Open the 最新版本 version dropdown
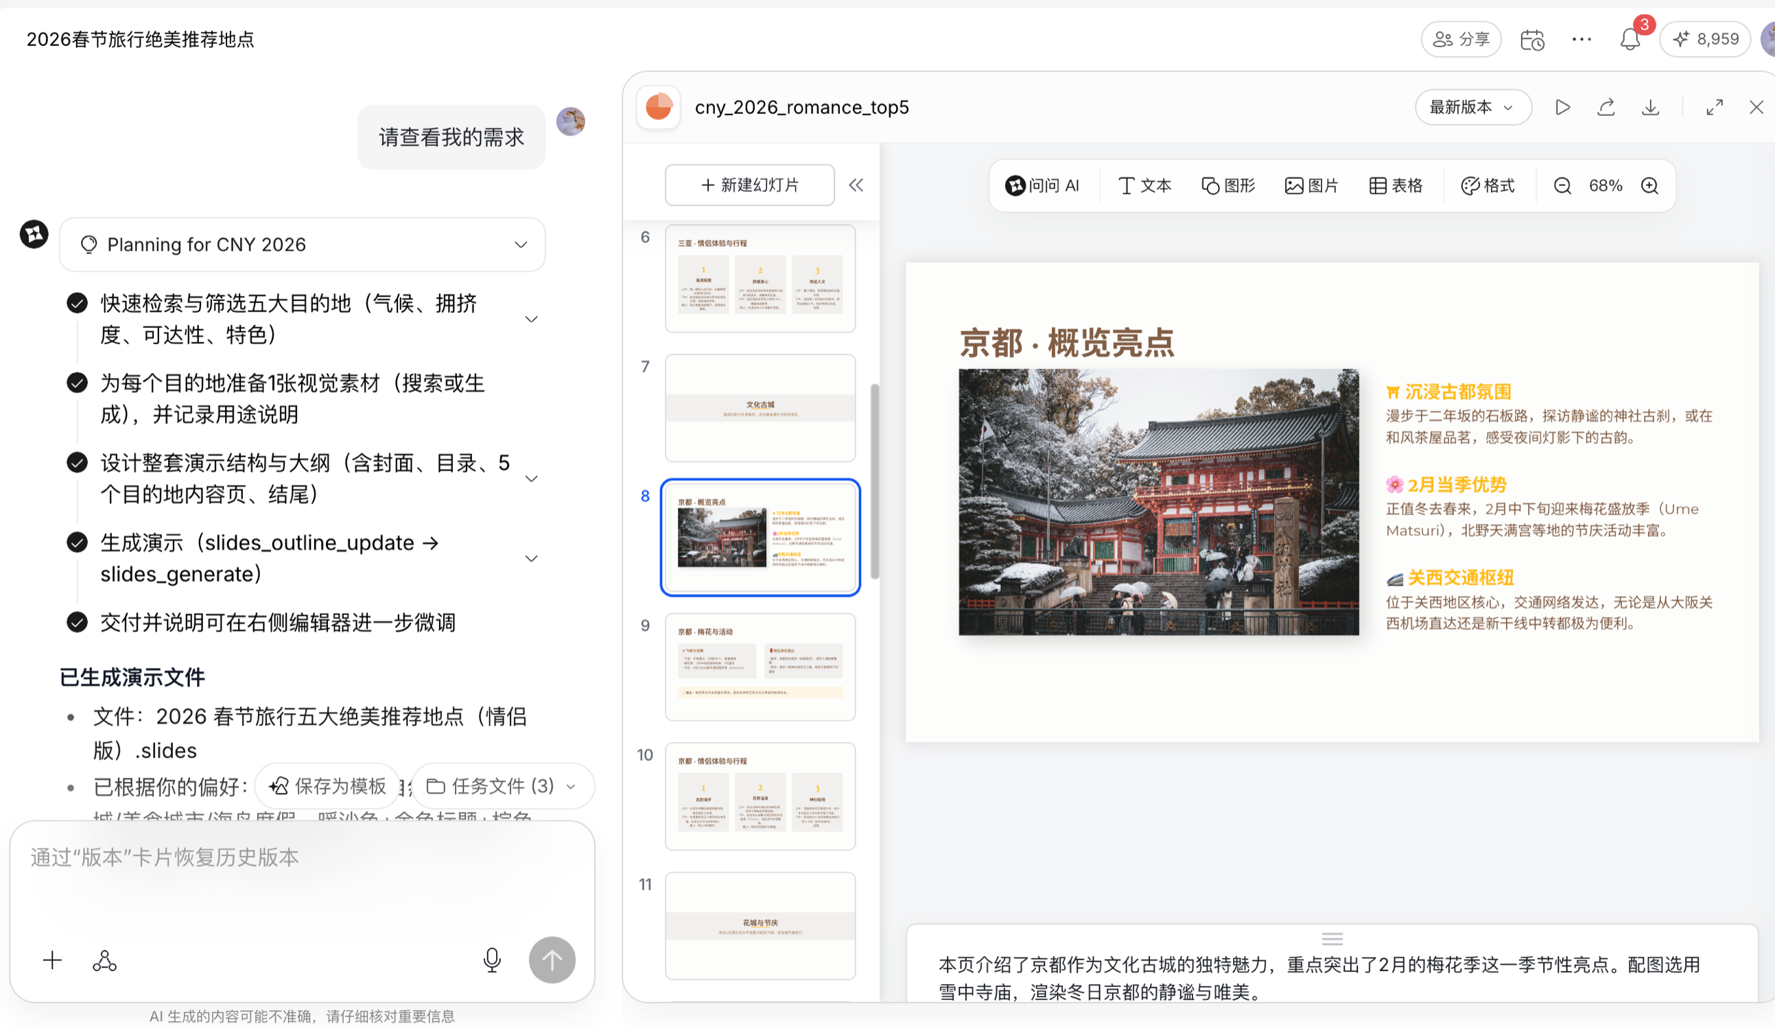 pyautogui.click(x=1472, y=107)
